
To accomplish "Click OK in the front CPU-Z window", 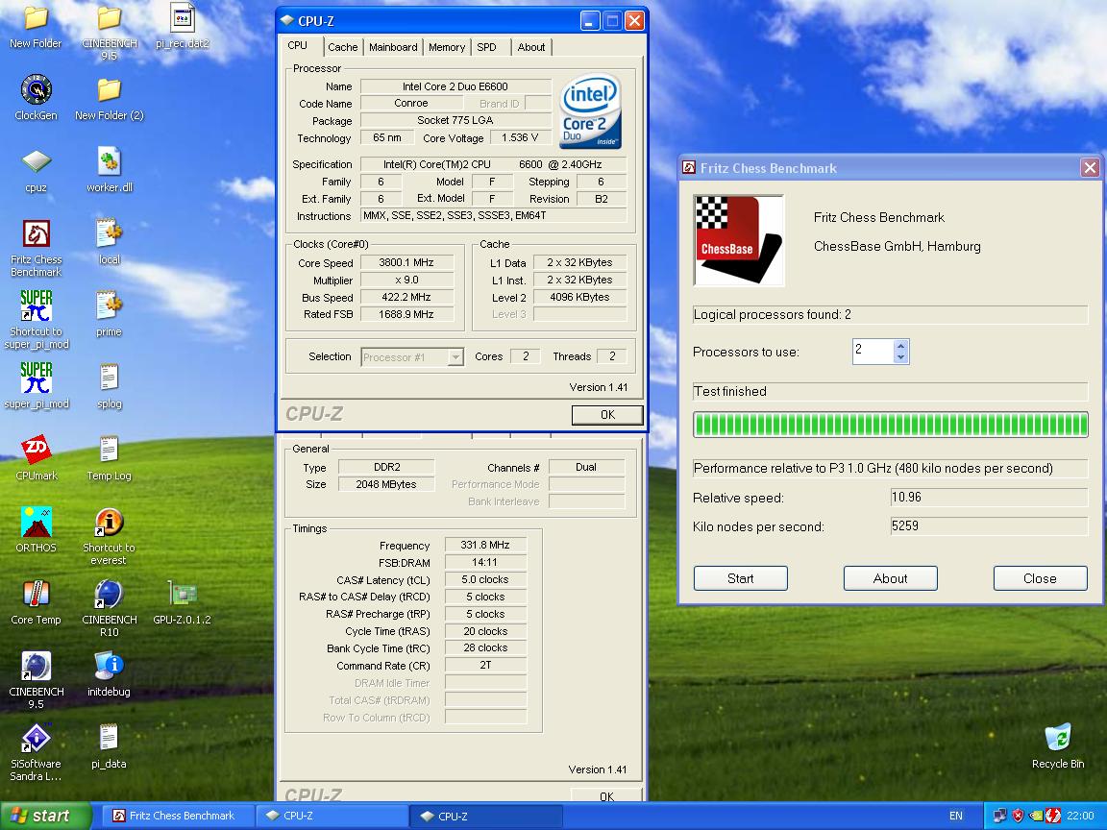I will [607, 415].
